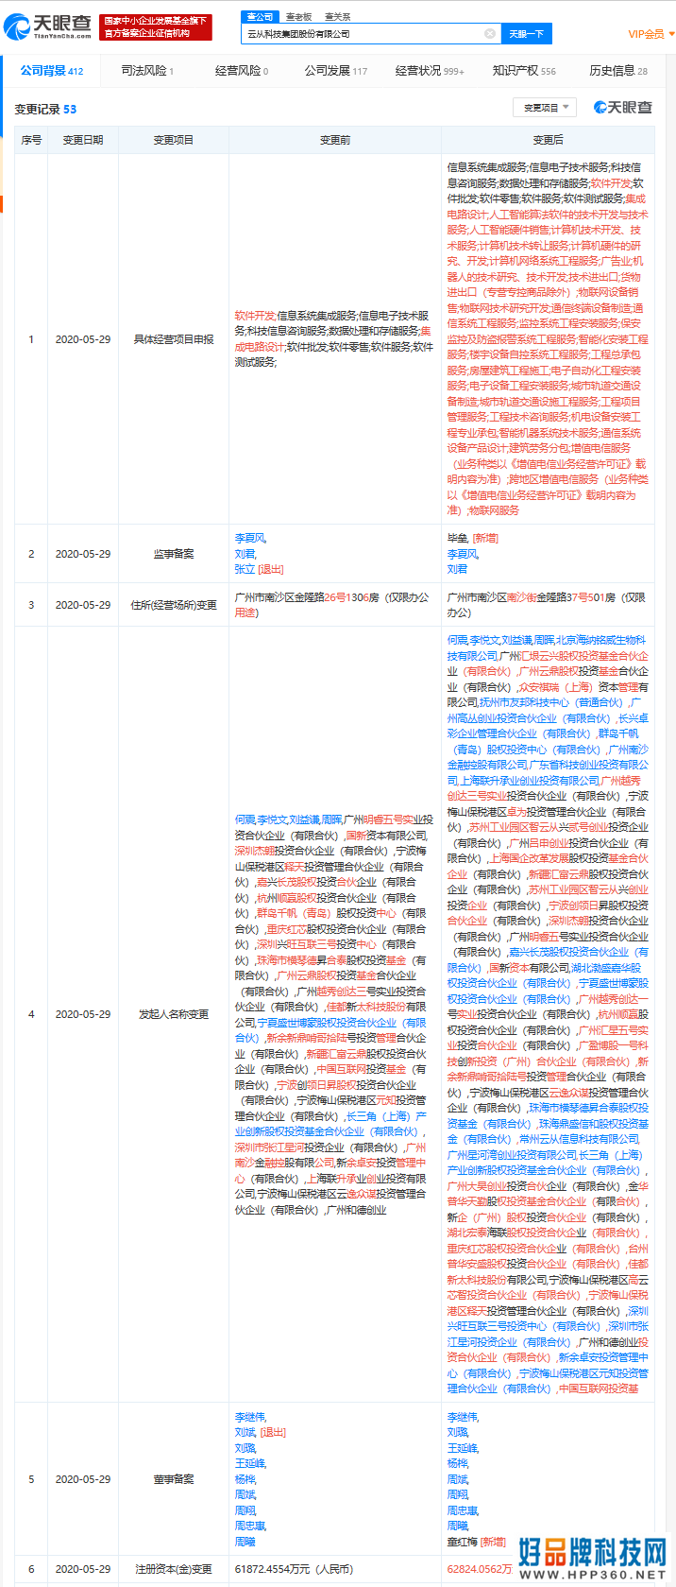Click the 2020-05-29 date in row 1
Screen dimensions: 676x1587
click(x=83, y=339)
